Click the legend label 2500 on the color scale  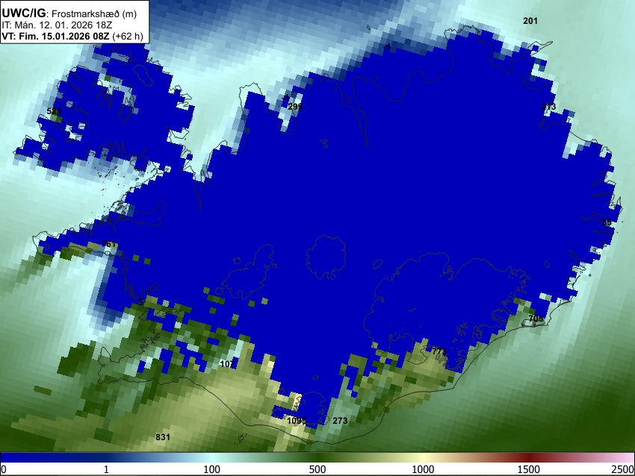click(623, 469)
